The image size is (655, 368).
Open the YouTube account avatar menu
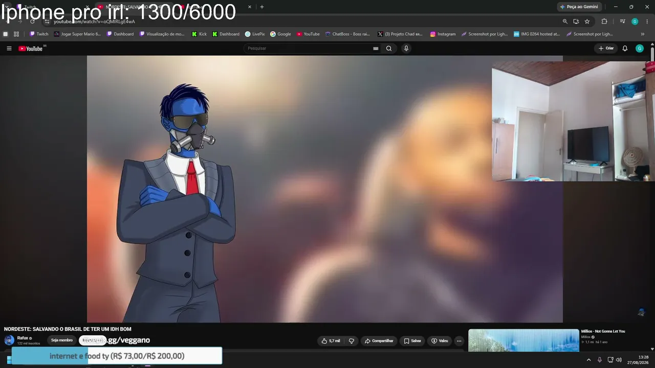coord(640,49)
